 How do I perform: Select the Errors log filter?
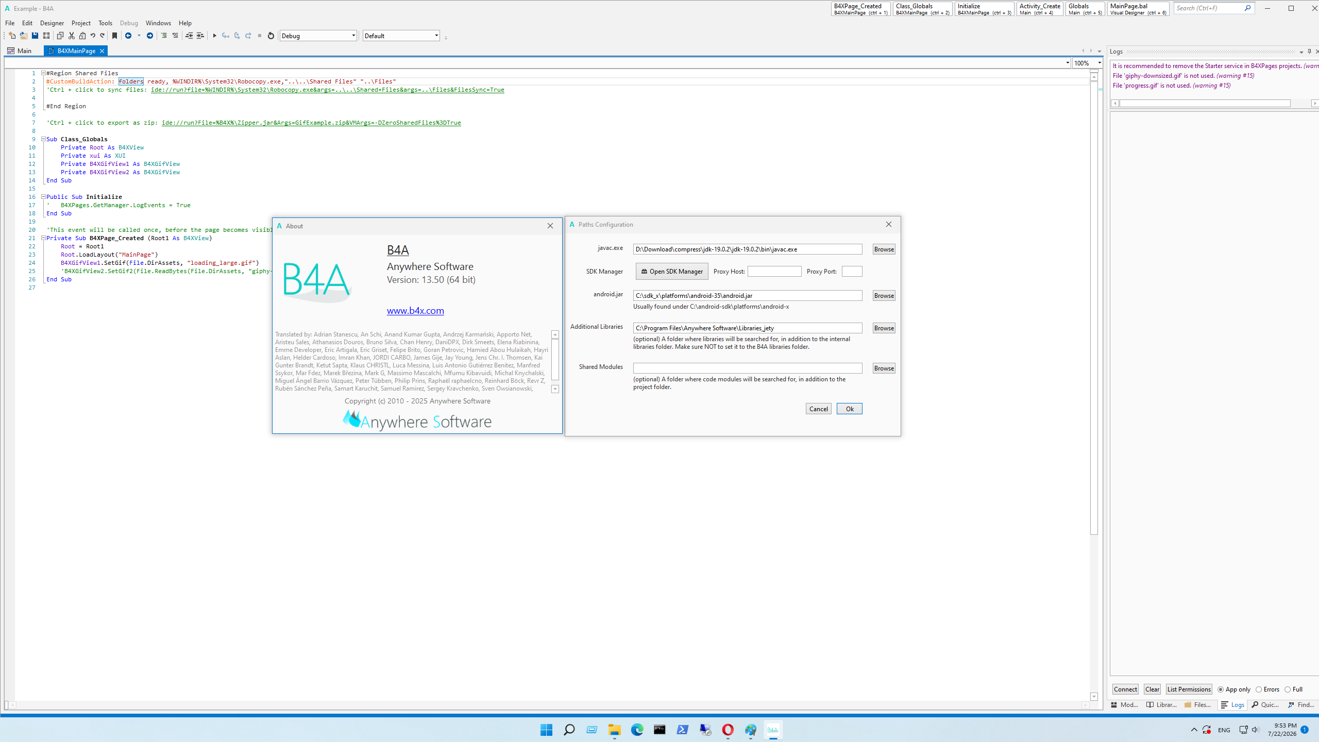point(1267,689)
